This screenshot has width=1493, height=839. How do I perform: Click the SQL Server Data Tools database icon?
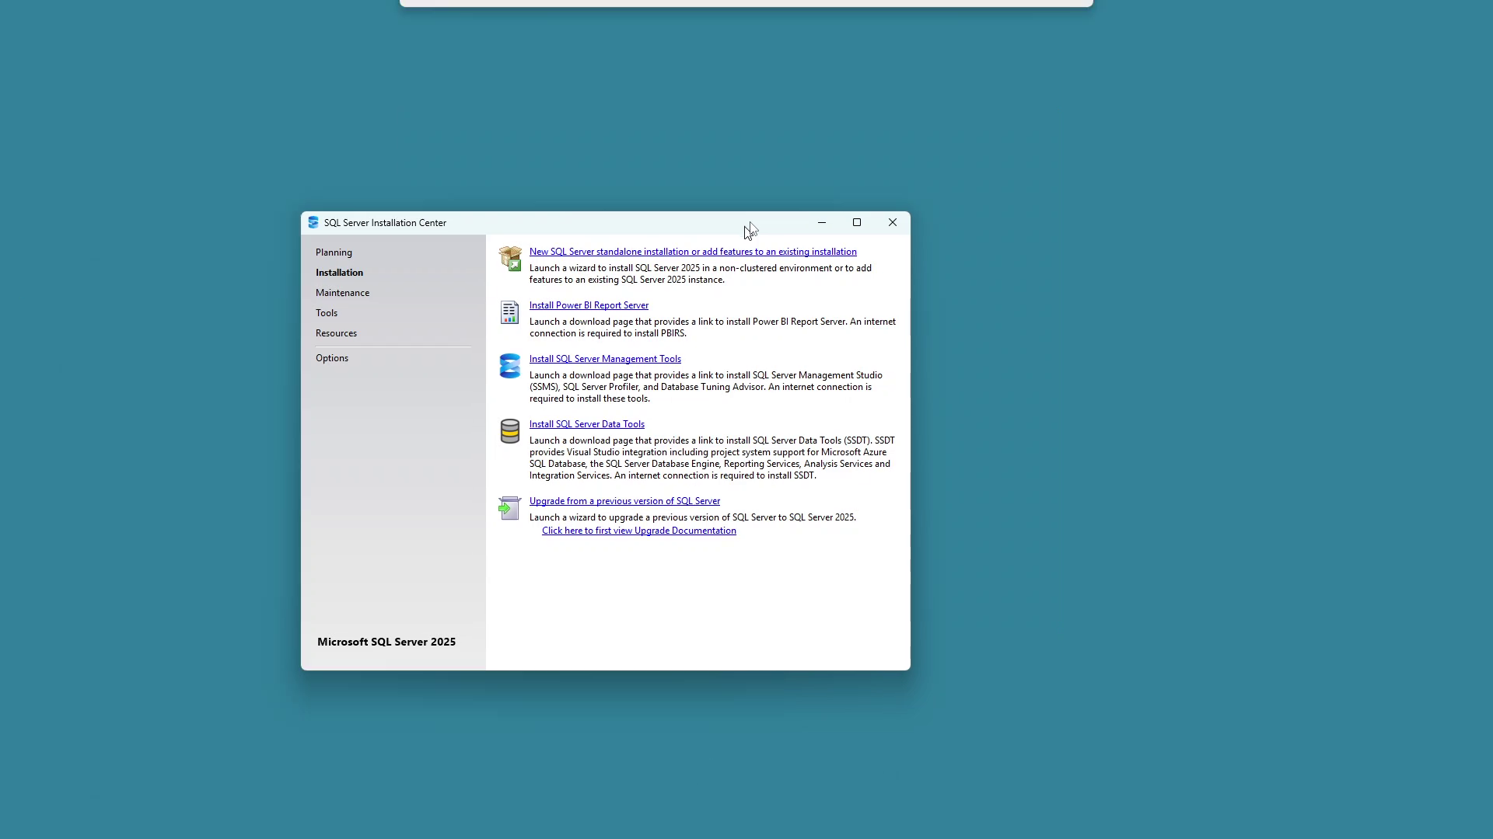coord(510,431)
